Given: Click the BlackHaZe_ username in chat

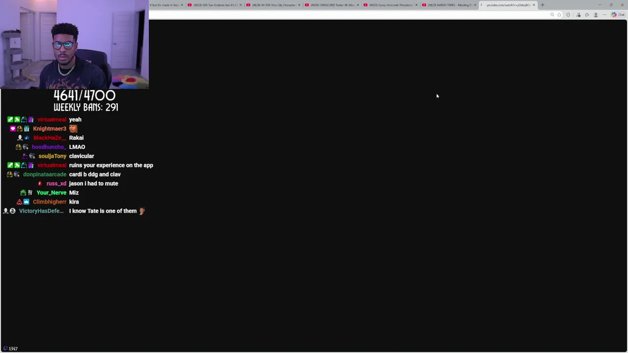Looking at the screenshot, I should coord(50,138).
